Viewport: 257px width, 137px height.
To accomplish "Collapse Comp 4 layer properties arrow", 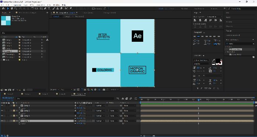I will pos(12,116).
